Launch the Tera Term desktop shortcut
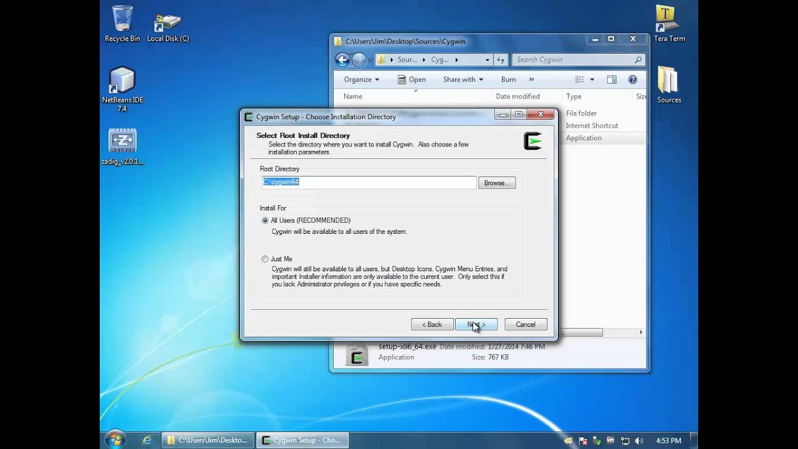The height and width of the screenshot is (449, 798). click(x=669, y=24)
